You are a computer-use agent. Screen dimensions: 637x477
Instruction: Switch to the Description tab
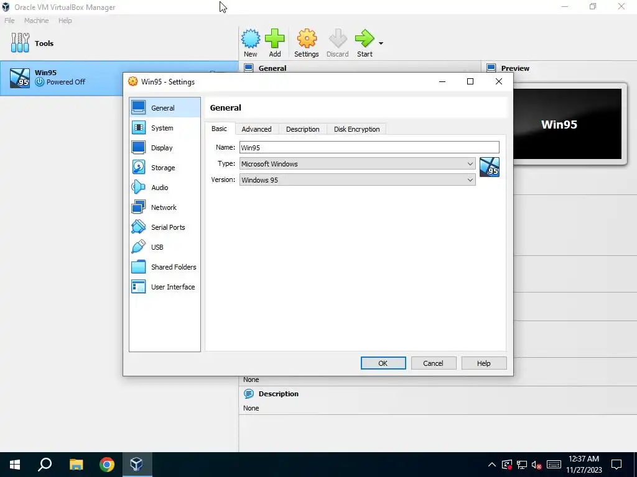[x=303, y=129]
